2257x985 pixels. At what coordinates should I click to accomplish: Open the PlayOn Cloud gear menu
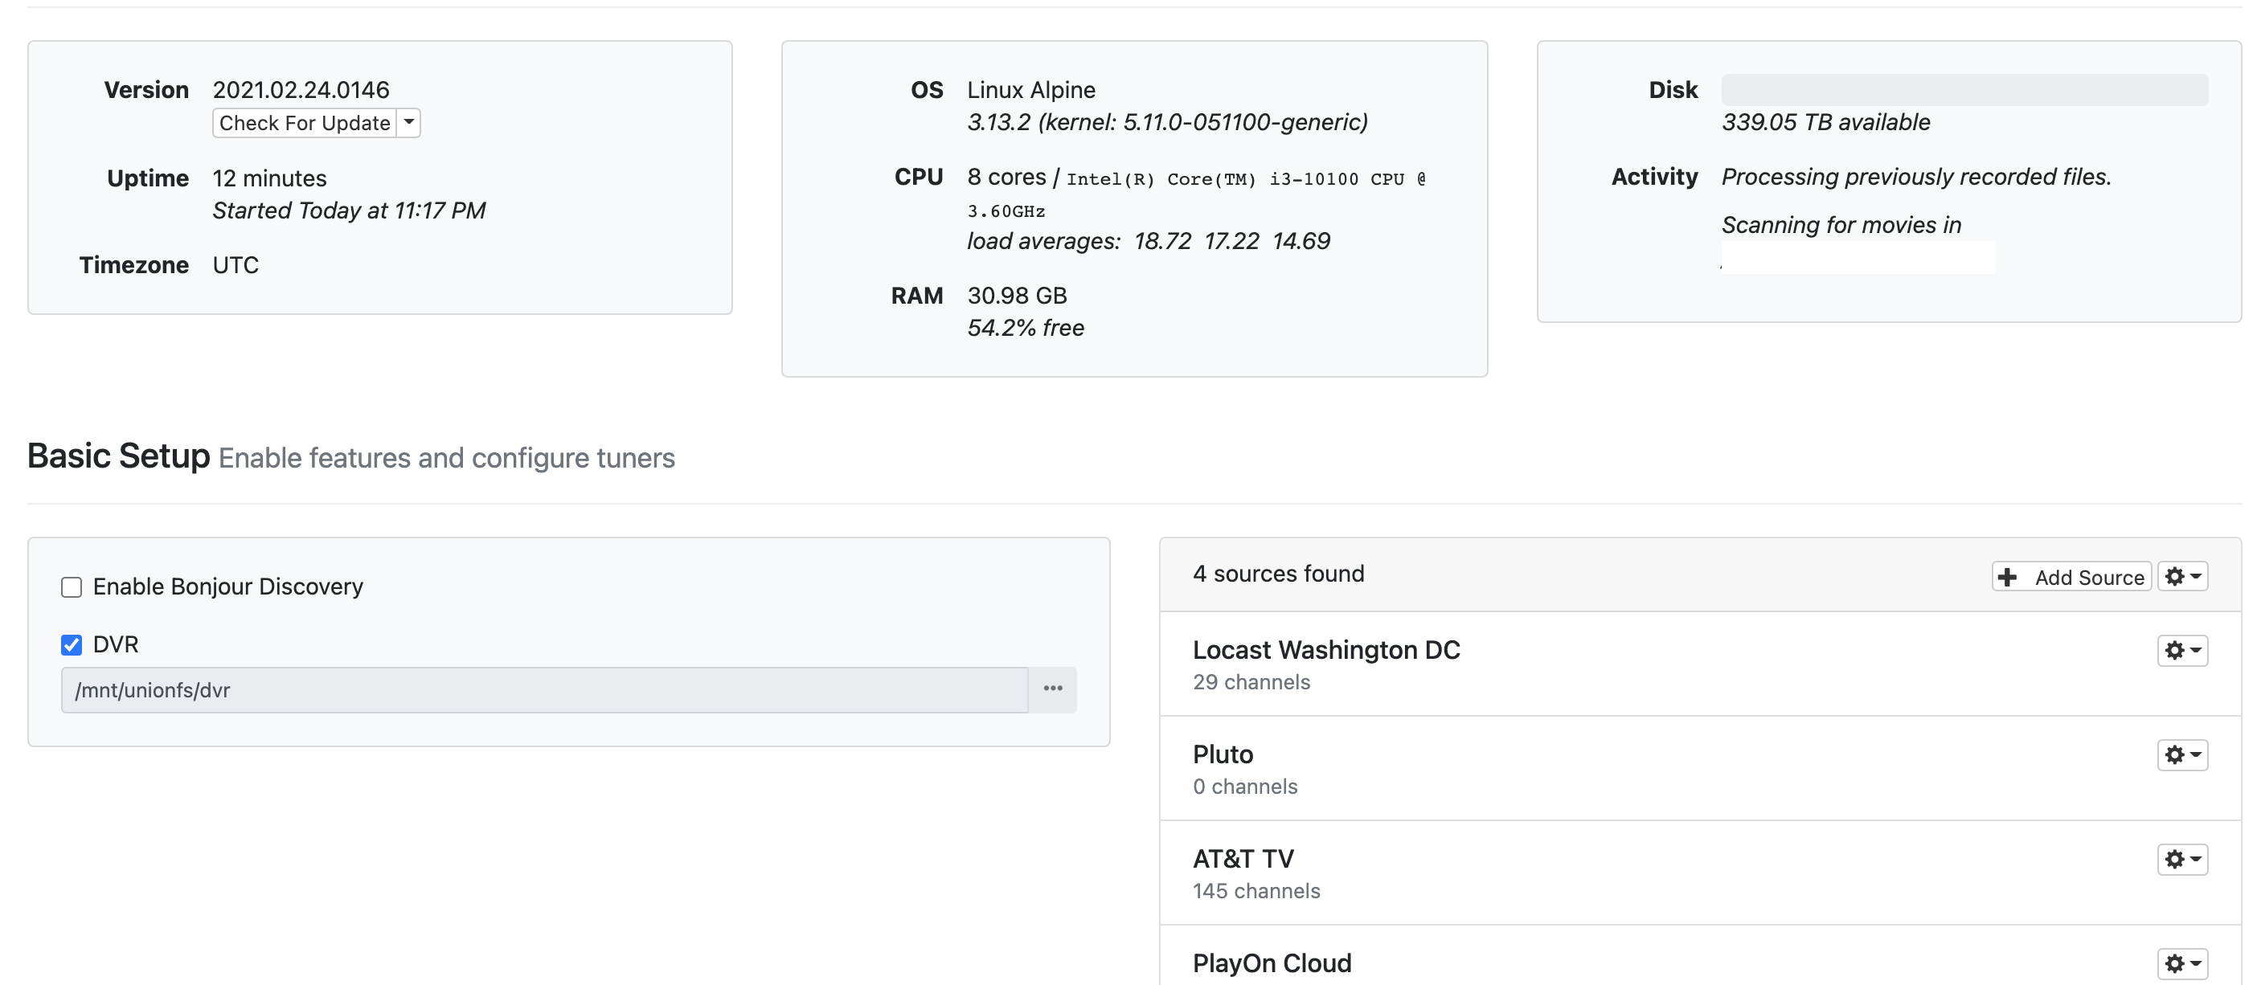[x=2181, y=963]
